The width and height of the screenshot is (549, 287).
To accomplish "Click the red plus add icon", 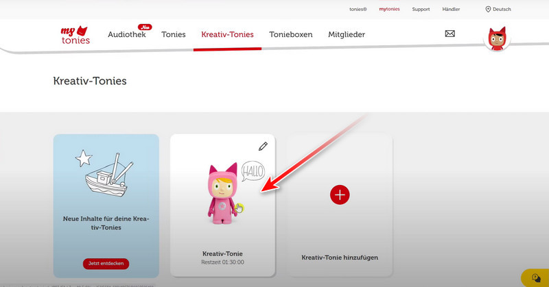I will [x=340, y=195].
